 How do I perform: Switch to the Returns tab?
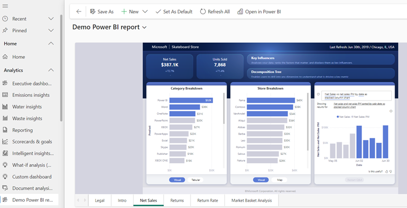177,201
